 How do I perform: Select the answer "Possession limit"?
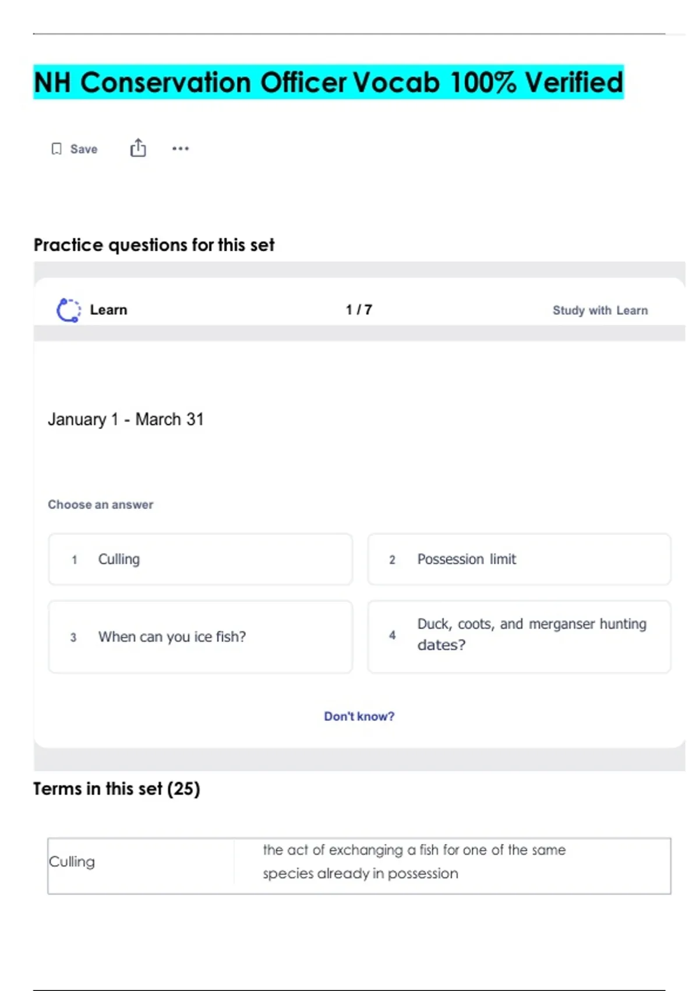click(519, 560)
